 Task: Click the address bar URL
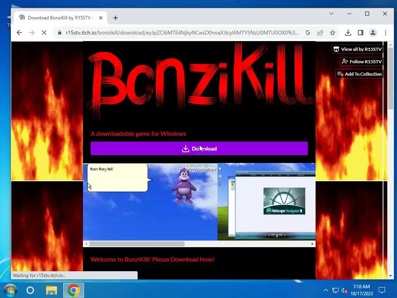(182, 33)
